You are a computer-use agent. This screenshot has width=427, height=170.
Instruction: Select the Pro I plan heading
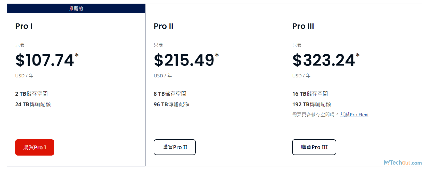pyautogui.click(x=24, y=26)
